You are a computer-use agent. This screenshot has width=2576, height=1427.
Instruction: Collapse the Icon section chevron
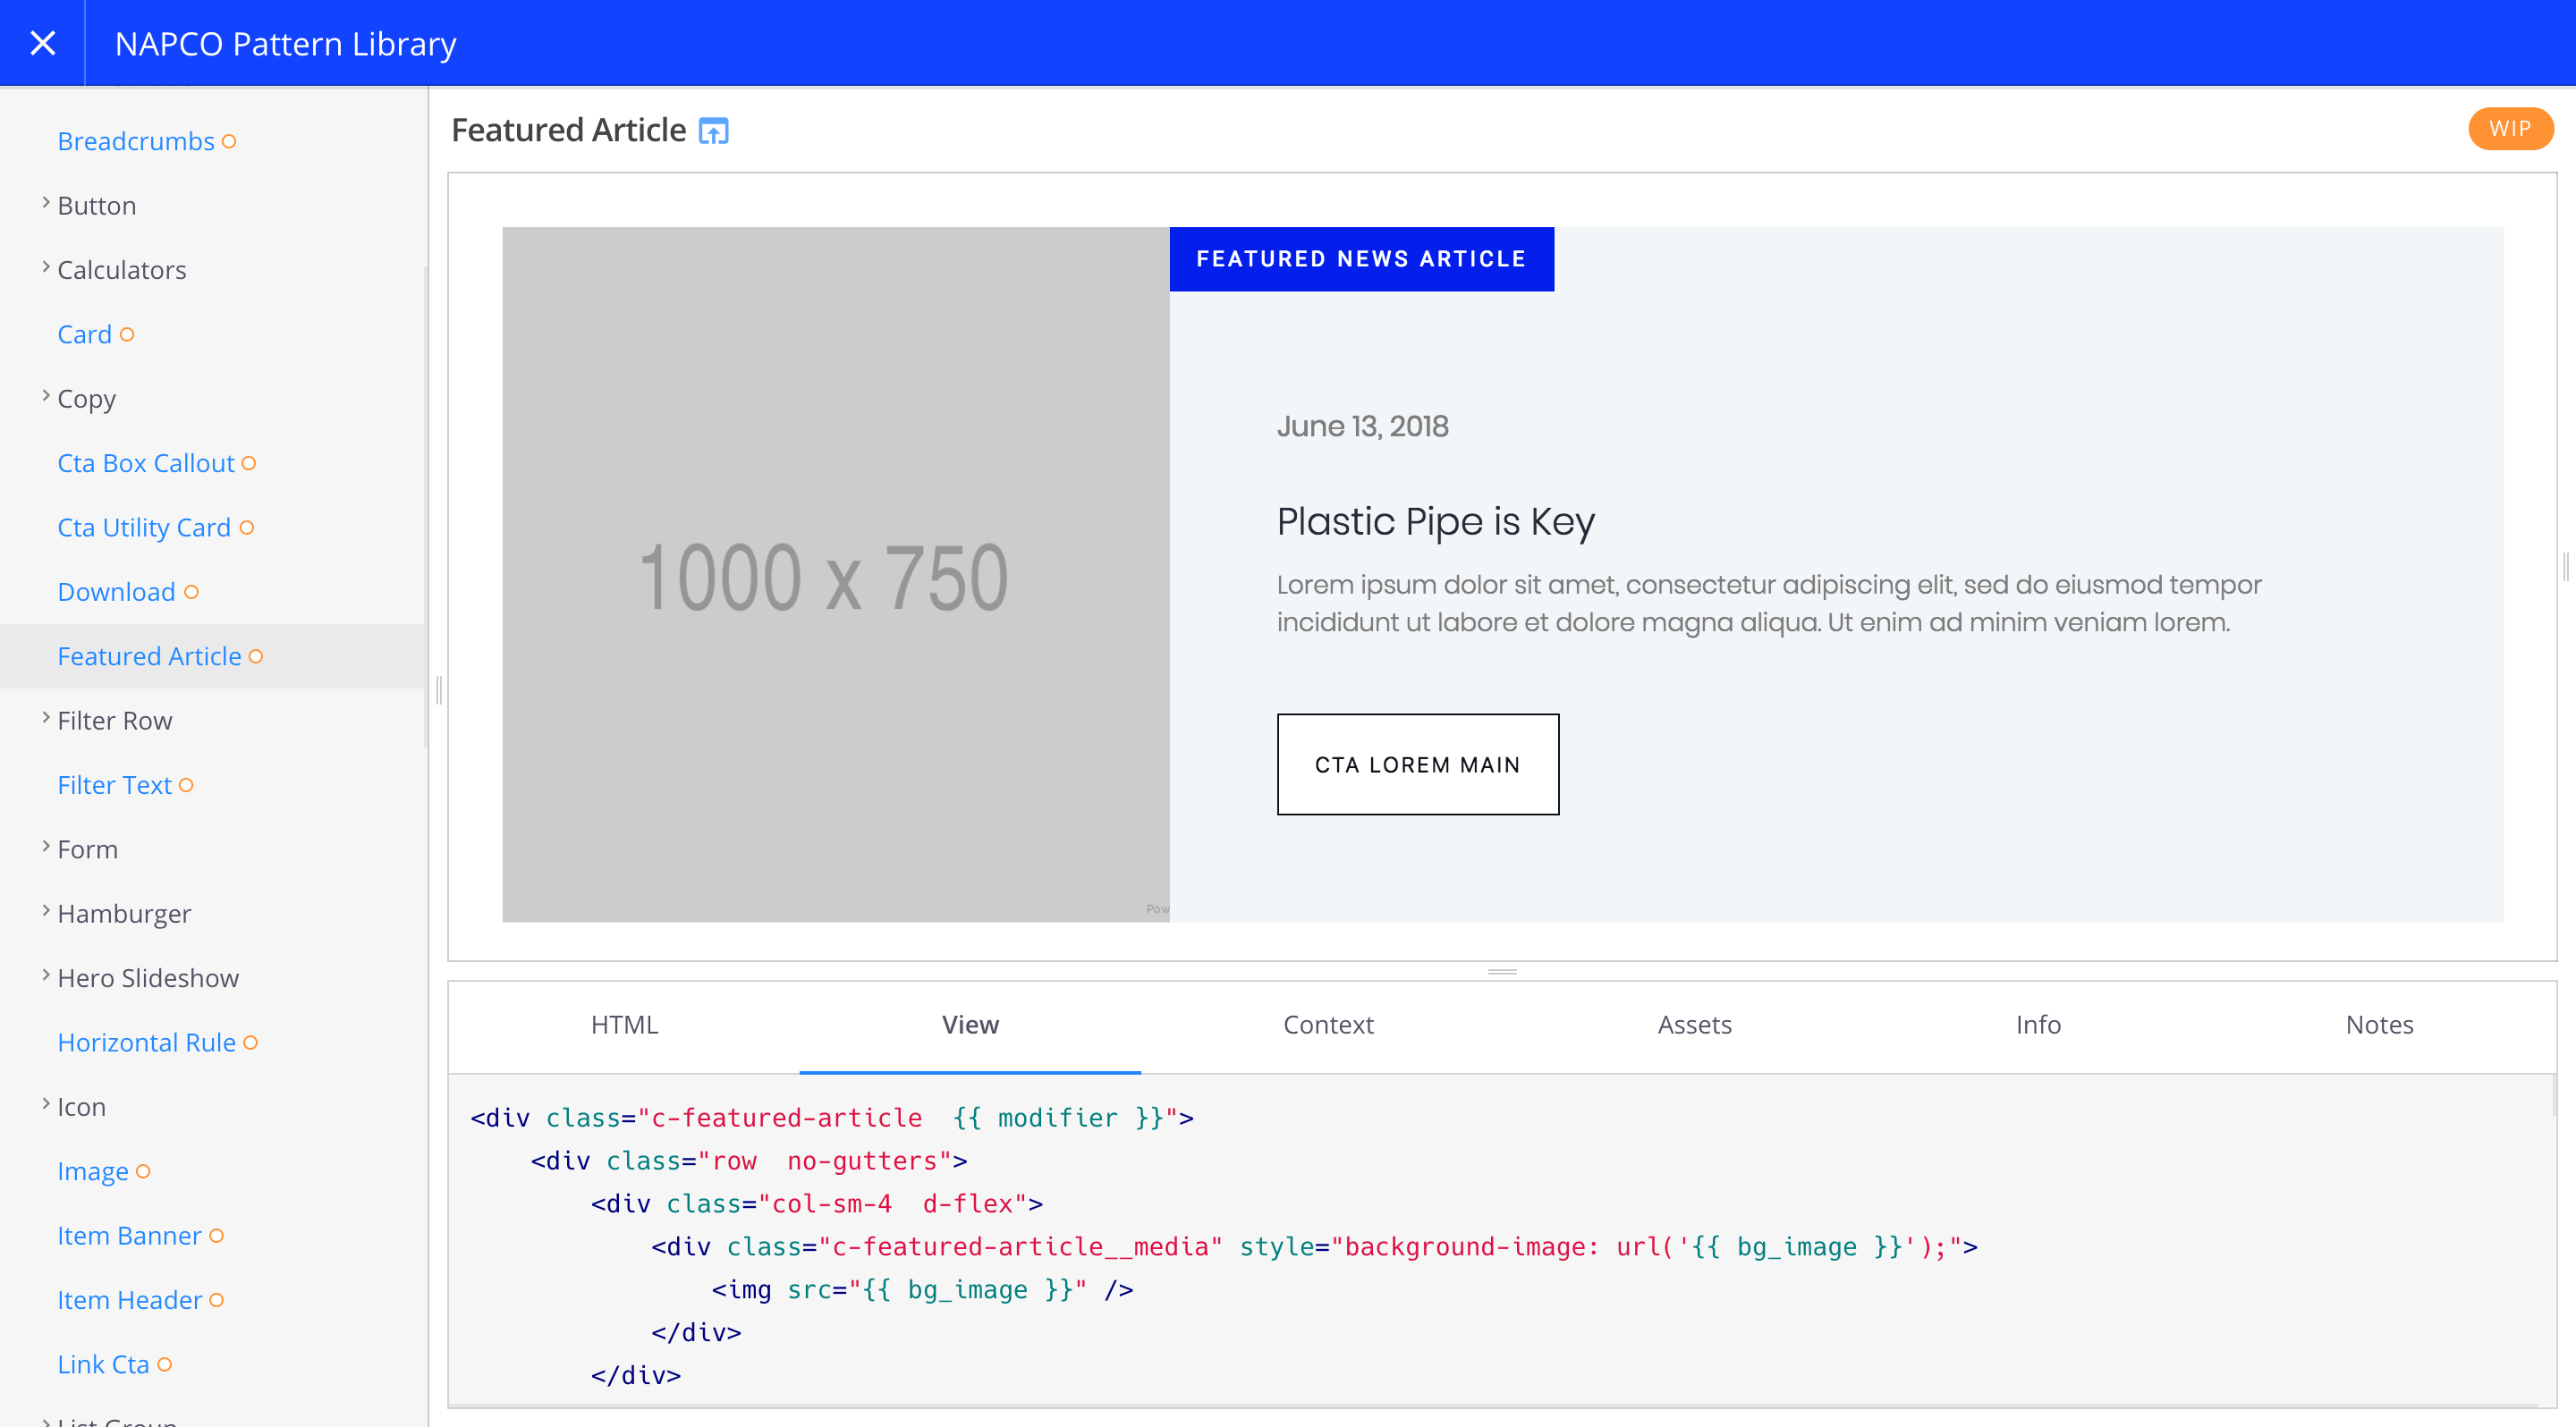45,1102
